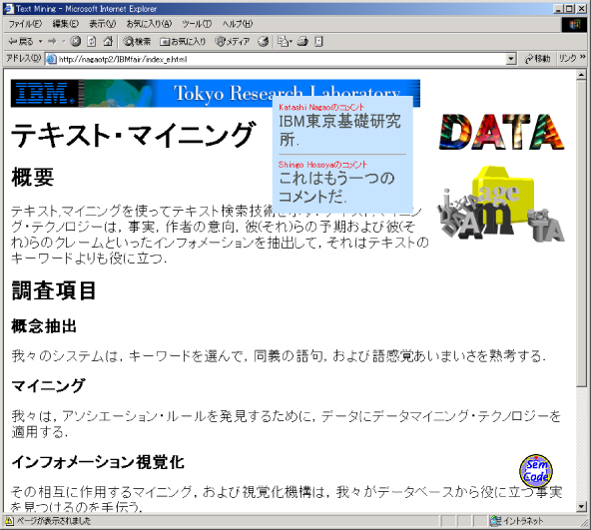Click the colorful DATA image
Image resolution: width=591 pixels, height=530 pixels.
501,132
